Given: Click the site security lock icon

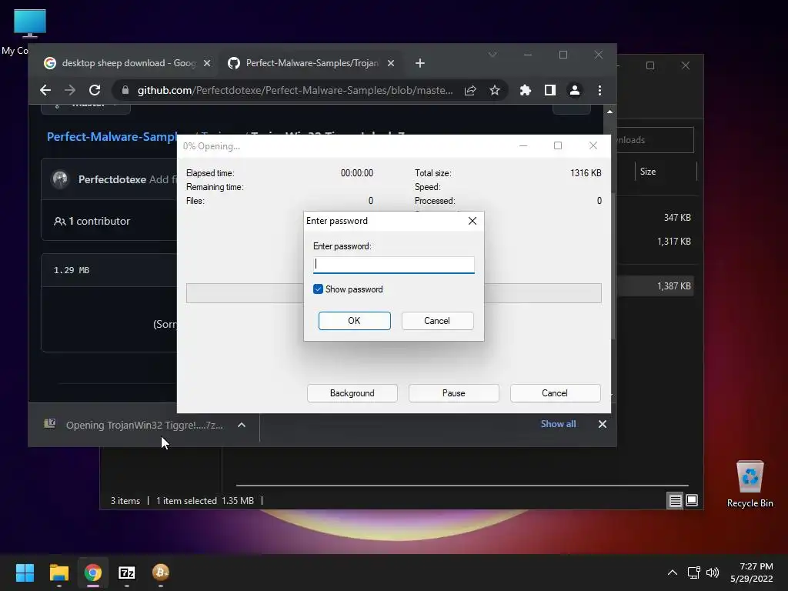Looking at the screenshot, I should 125,90.
